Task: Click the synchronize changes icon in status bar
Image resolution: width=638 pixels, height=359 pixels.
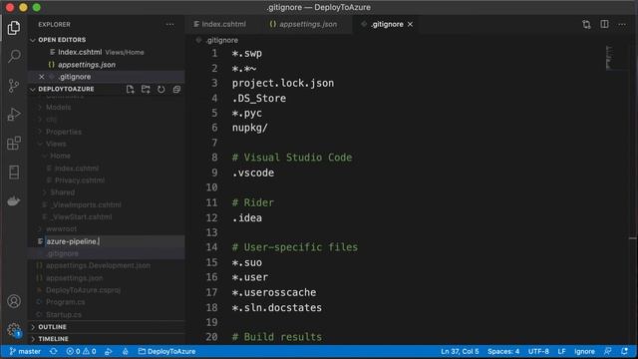Action: 53,351
